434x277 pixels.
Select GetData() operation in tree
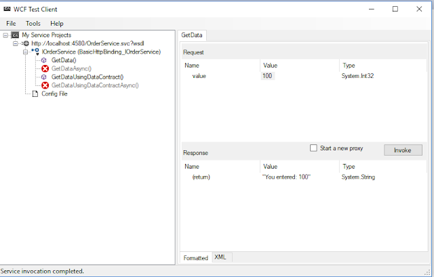64,60
